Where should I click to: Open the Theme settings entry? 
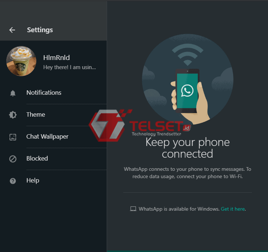[x=36, y=114]
